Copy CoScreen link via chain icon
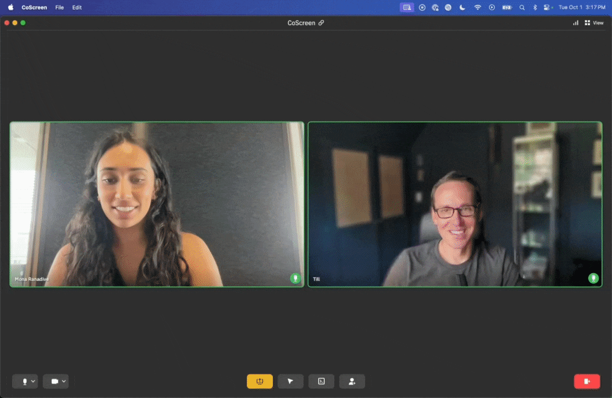 coord(321,23)
